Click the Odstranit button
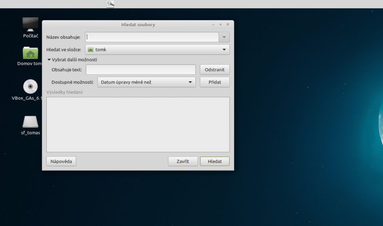The width and height of the screenshot is (383, 226). click(x=215, y=70)
